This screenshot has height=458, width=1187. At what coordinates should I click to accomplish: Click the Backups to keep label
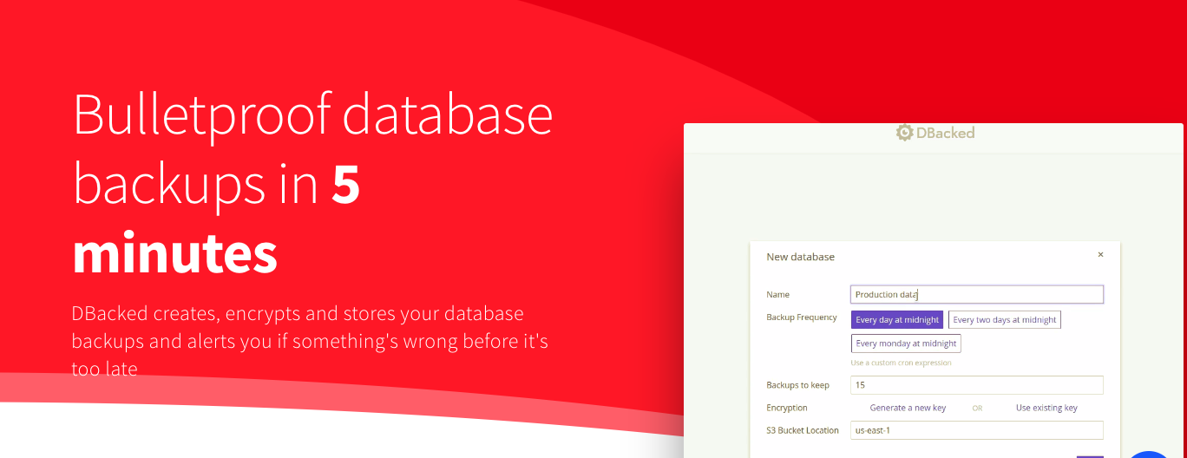click(x=798, y=385)
